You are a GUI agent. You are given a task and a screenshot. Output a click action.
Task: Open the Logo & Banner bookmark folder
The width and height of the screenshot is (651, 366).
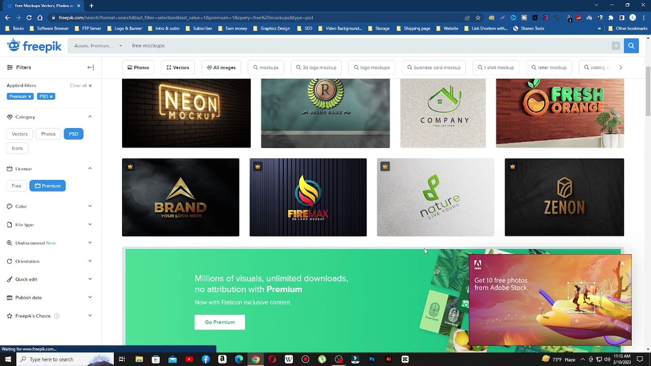(x=125, y=28)
